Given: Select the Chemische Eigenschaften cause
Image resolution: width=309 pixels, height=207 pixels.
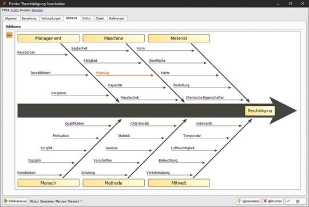Looking at the screenshot, I should [x=205, y=97].
